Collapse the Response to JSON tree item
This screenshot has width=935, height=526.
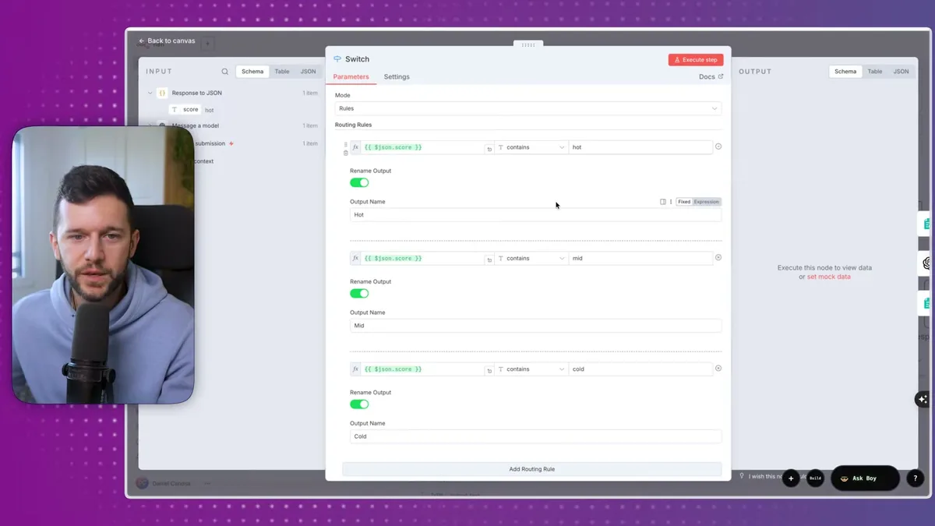tap(150, 94)
